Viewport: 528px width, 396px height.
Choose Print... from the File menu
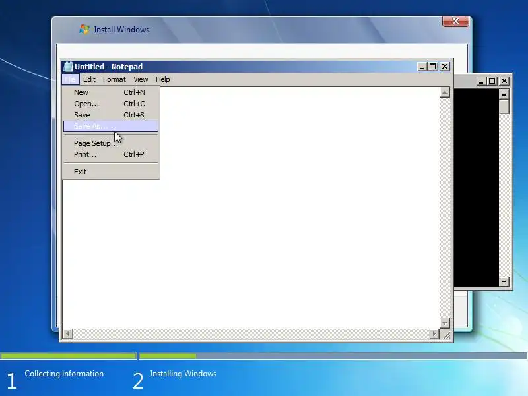(x=111, y=154)
